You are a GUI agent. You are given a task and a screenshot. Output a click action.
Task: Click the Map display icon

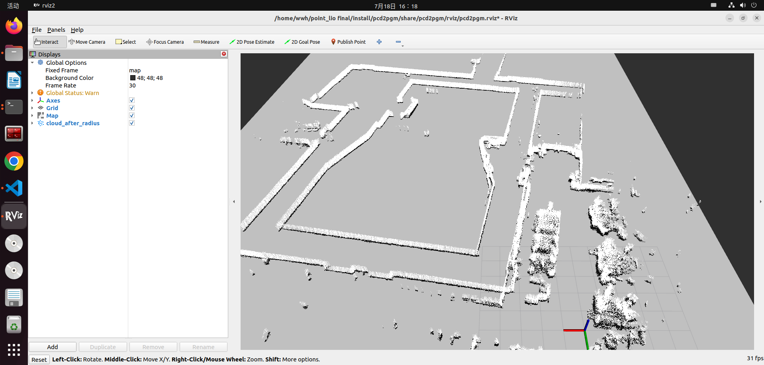click(x=41, y=115)
